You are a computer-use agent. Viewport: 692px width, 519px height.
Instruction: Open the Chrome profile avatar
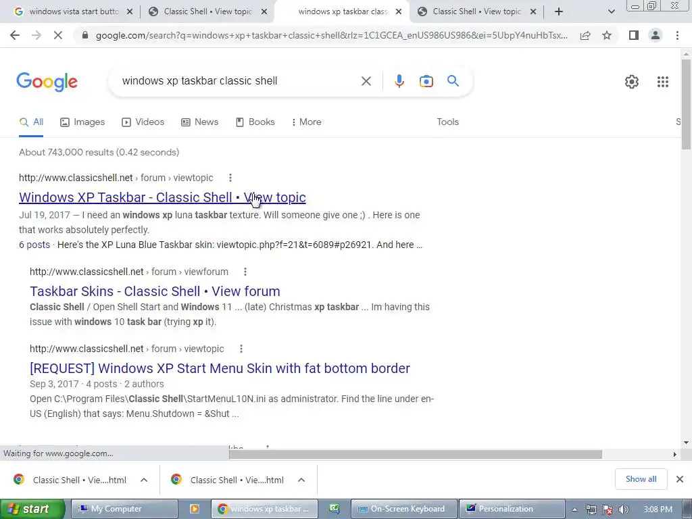click(656, 35)
